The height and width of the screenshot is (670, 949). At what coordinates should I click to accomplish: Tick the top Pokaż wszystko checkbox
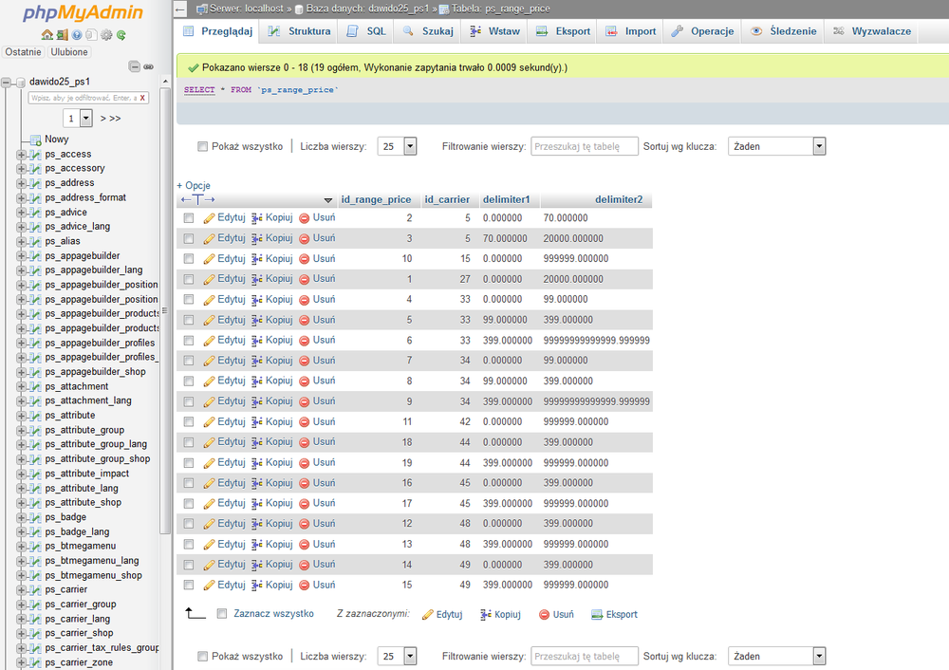click(x=203, y=146)
